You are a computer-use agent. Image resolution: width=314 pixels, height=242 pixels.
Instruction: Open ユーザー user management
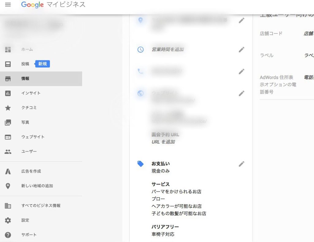[x=29, y=152]
